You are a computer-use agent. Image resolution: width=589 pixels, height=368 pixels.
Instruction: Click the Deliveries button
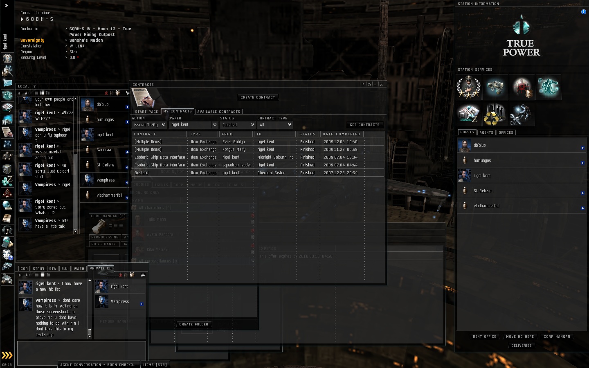point(522,346)
